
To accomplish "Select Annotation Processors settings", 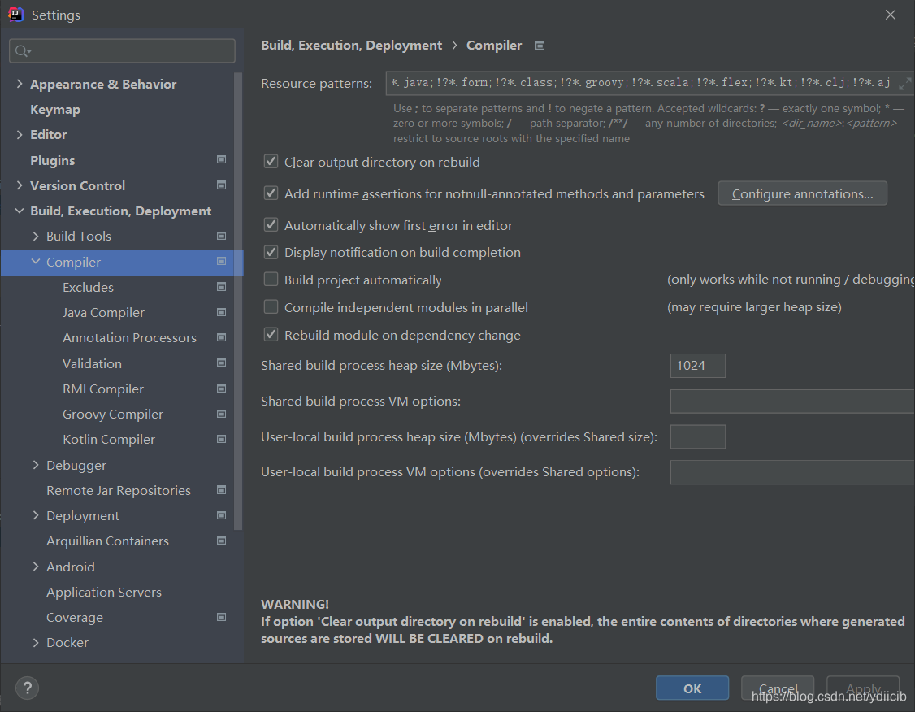I will [129, 338].
